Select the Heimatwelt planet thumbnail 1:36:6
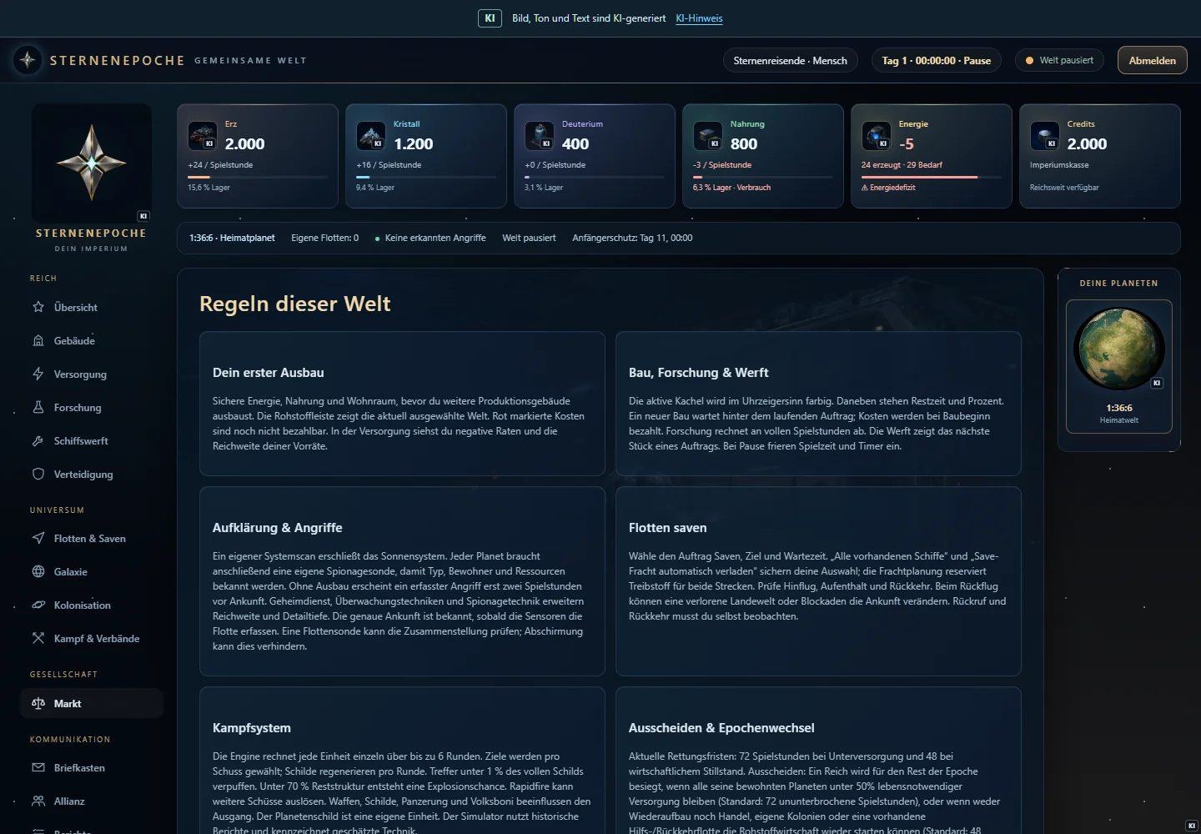The width and height of the screenshot is (1201, 834). (1118, 367)
